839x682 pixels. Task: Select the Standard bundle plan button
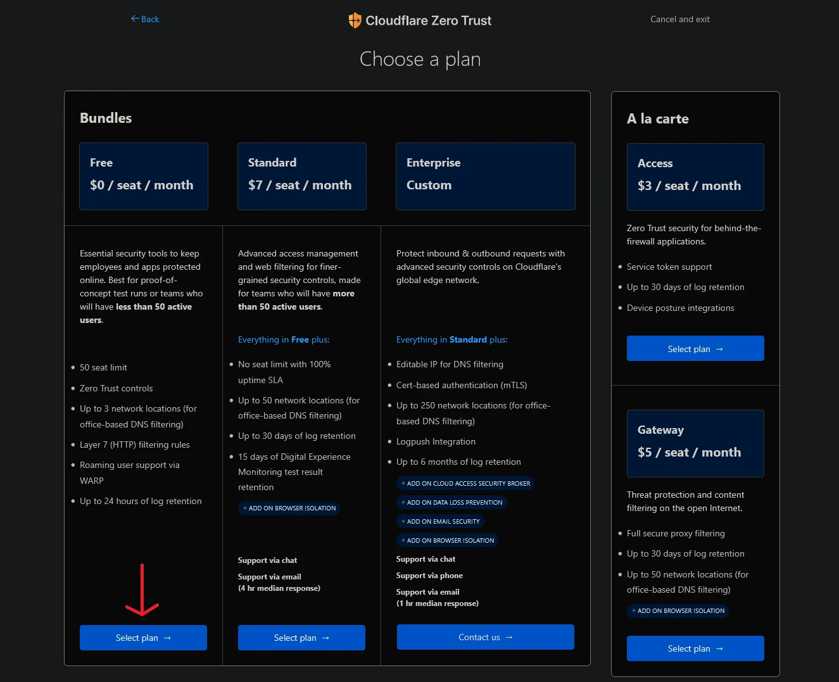(301, 638)
